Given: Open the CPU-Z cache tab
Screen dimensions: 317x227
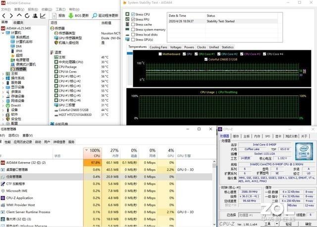Looking at the screenshot, I should tap(236, 136).
